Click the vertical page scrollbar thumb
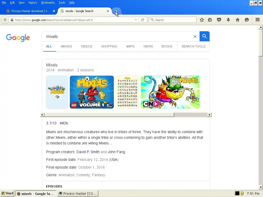263x197 pixels. [x=261, y=43]
